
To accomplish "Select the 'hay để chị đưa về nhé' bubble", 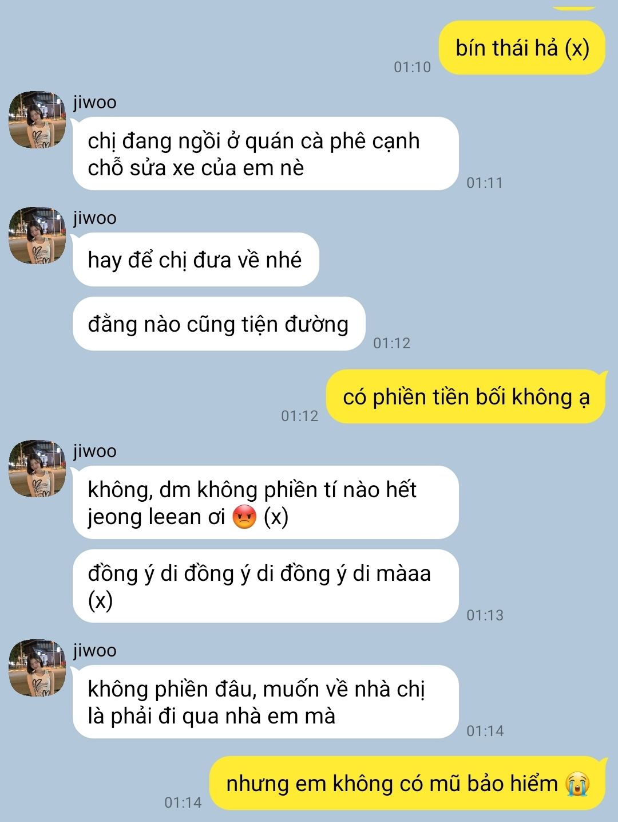I will click(196, 259).
